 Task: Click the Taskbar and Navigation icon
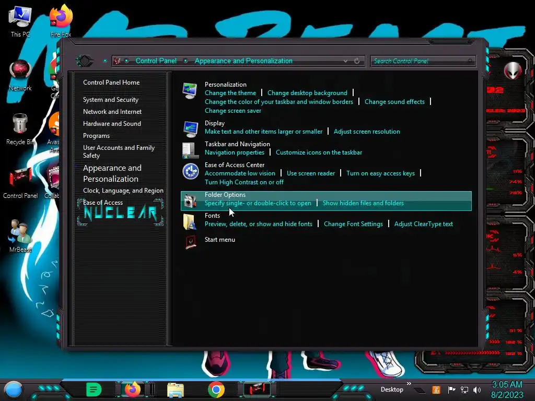pos(190,150)
